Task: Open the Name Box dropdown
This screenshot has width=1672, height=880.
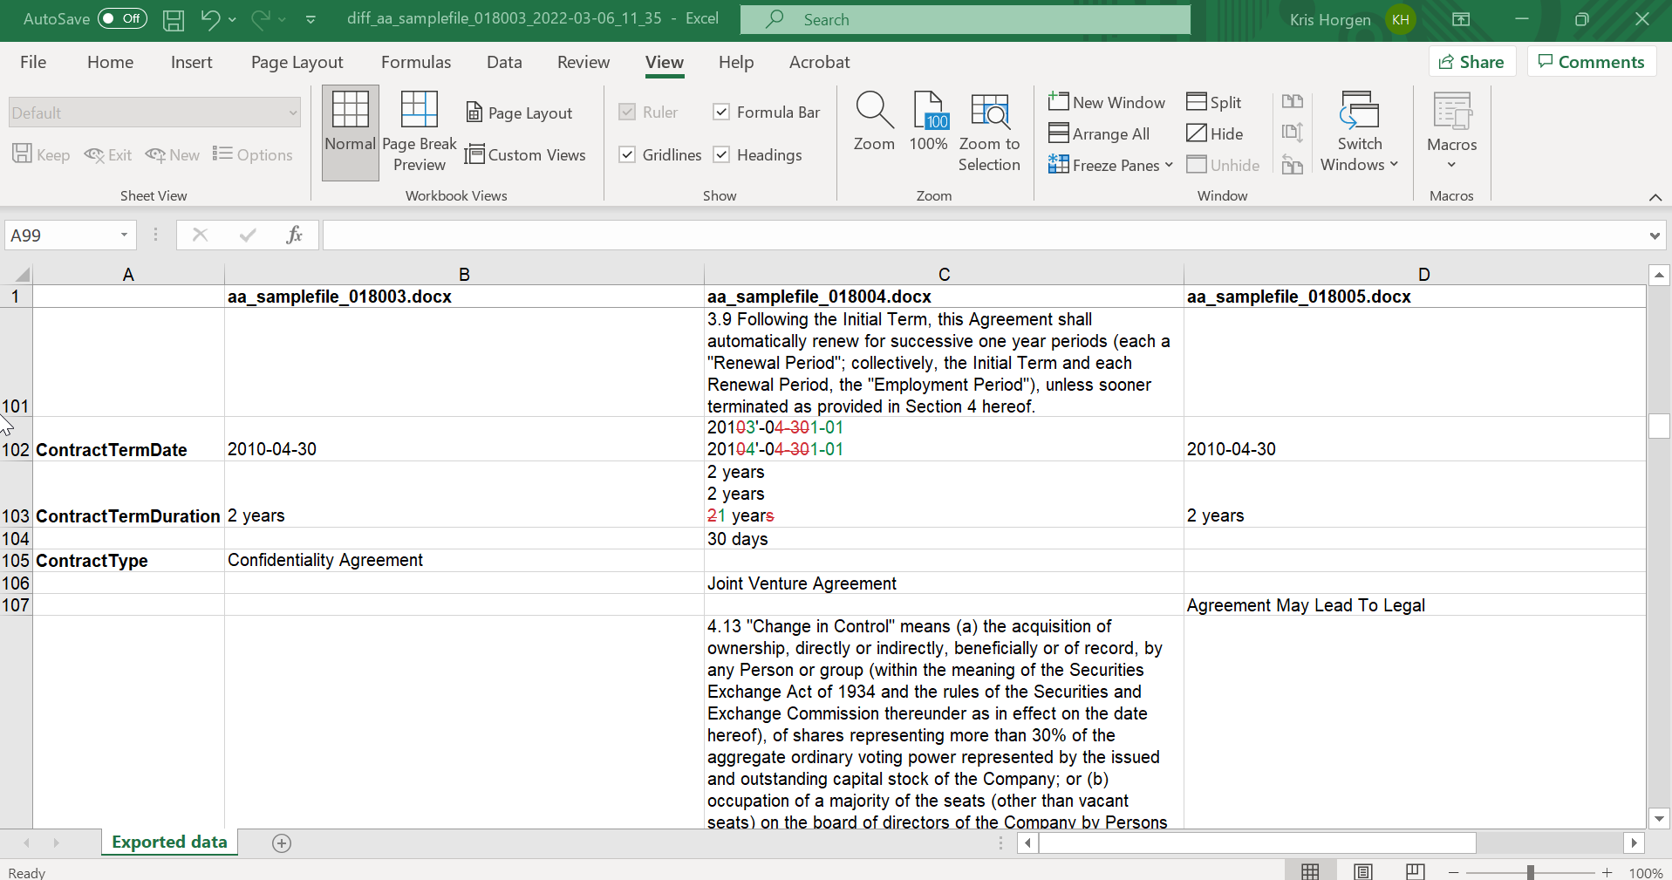Action: [x=122, y=235]
